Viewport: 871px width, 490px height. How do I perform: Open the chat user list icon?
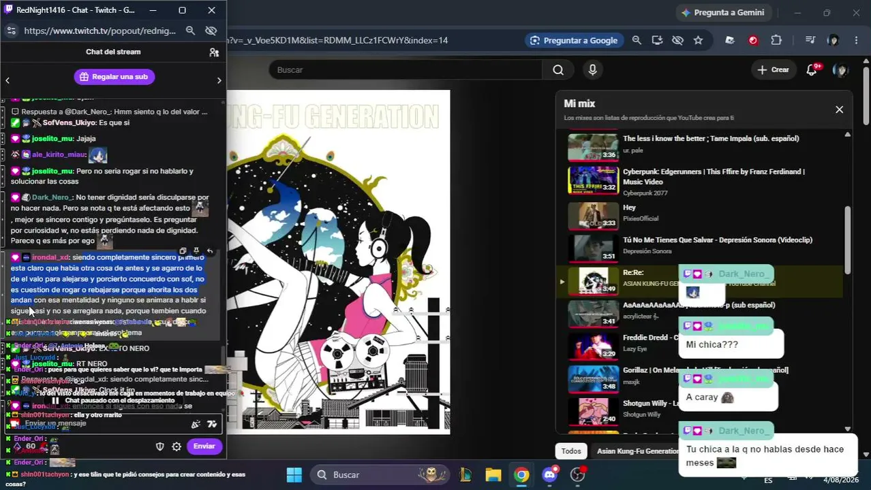214,52
